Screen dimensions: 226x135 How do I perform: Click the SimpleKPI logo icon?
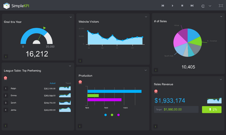coord(7,6)
